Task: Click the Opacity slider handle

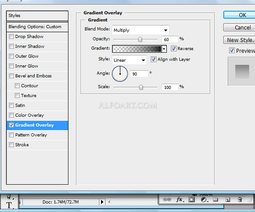Action: point(140,39)
